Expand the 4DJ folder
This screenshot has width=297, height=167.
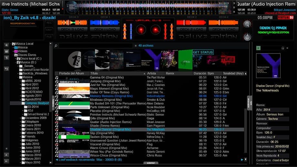coord(23,111)
